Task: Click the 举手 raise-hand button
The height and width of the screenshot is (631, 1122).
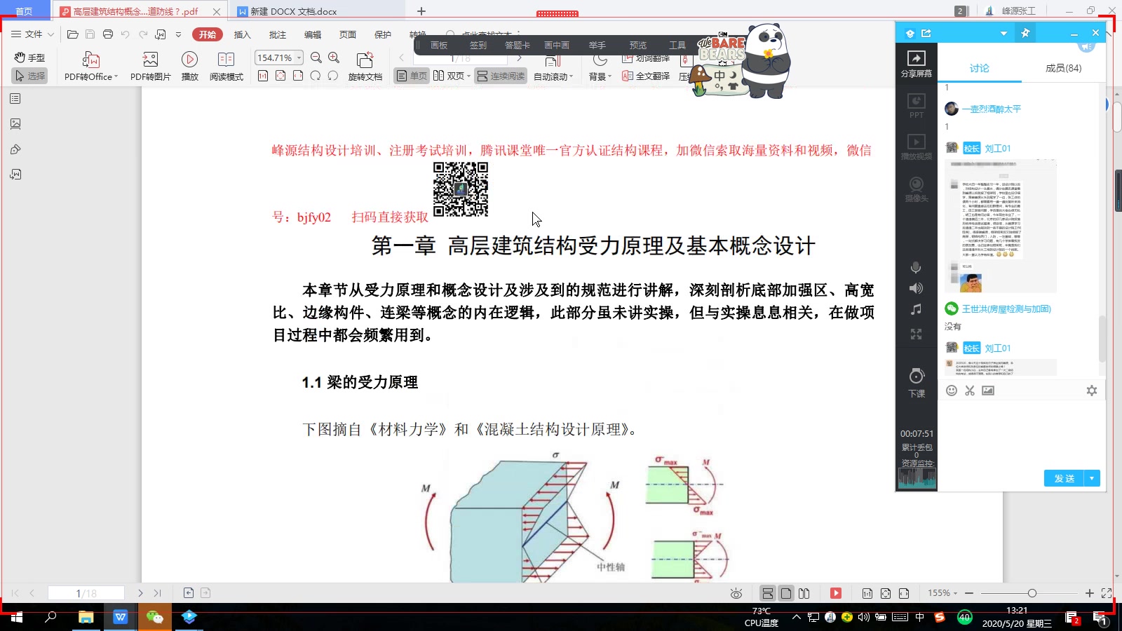Action: click(597, 44)
